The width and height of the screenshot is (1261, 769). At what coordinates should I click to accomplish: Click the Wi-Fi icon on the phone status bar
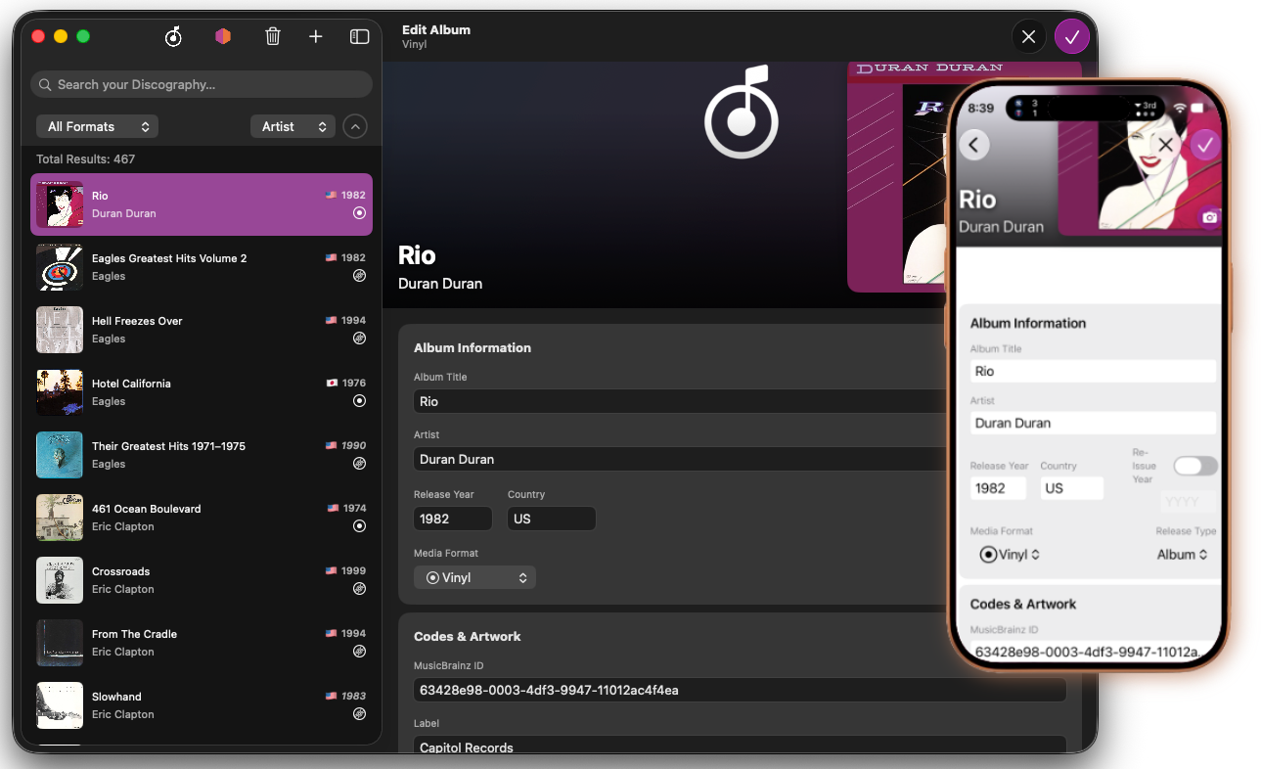click(x=1181, y=107)
